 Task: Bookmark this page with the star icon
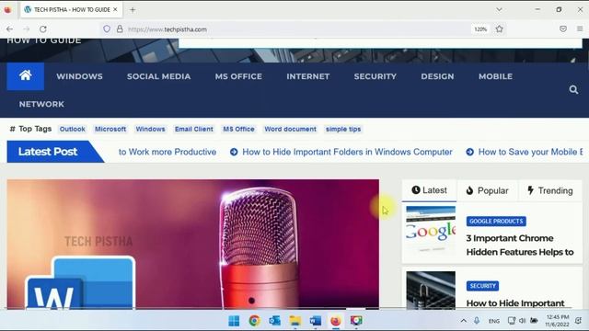point(499,29)
